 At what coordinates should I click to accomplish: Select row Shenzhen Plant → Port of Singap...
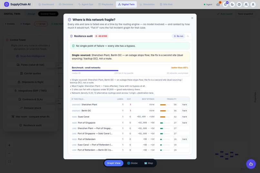pyautogui.click(x=130, y=128)
